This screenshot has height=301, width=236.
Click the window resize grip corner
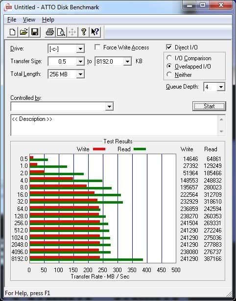pyautogui.click(x=229, y=294)
